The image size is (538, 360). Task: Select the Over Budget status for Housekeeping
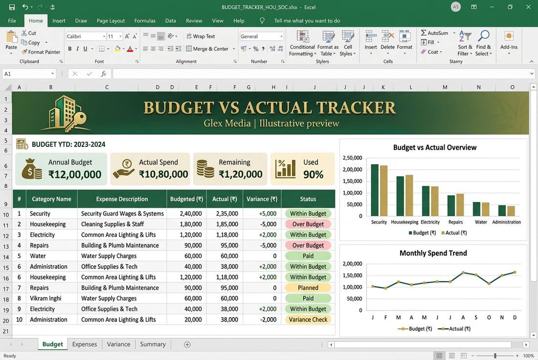(x=308, y=224)
